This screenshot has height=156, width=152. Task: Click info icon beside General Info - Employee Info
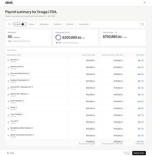pos(32,87)
